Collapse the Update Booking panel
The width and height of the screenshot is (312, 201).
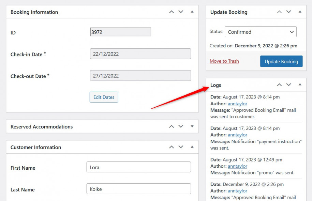click(x=300, y=12)
